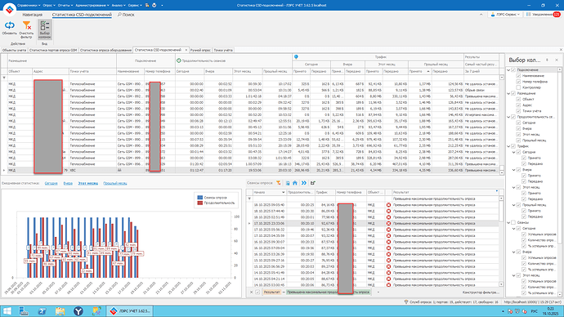
Task: Collapse the Трафик group in column chooser
Action: [508, 146]
